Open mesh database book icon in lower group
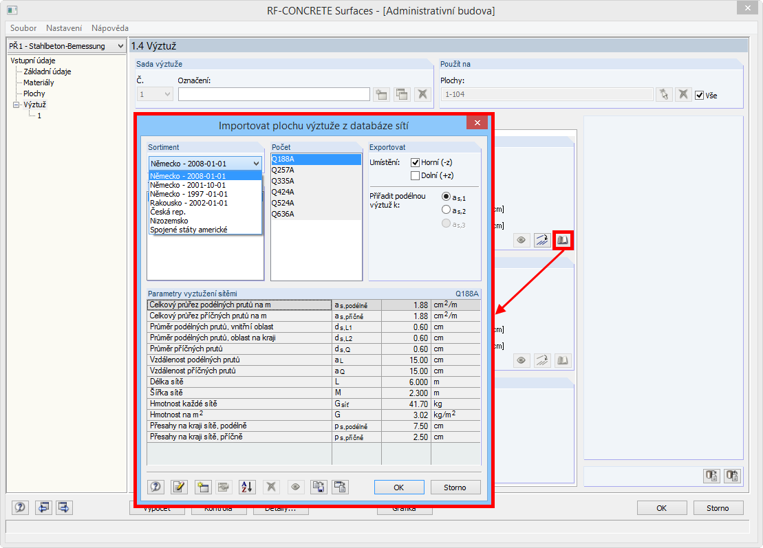This screenshot has height=548, width=763. pos(563,361)
